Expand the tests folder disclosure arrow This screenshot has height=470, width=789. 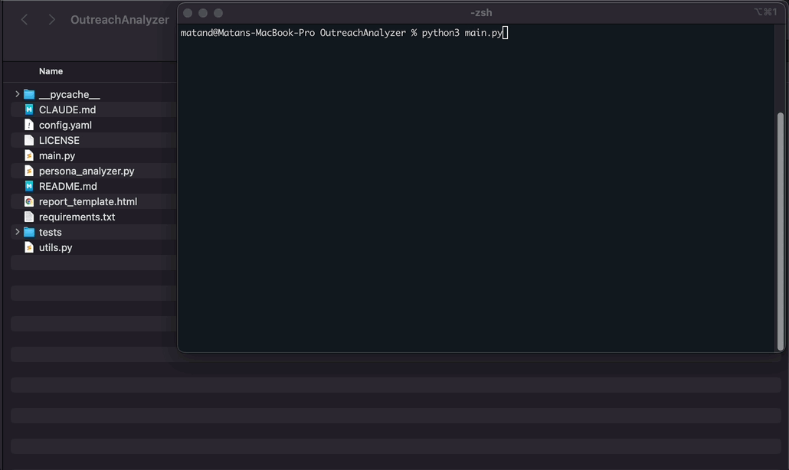17,232
